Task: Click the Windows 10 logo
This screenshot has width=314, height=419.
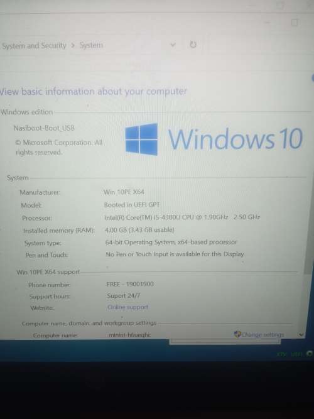Action: coord(214,139)
